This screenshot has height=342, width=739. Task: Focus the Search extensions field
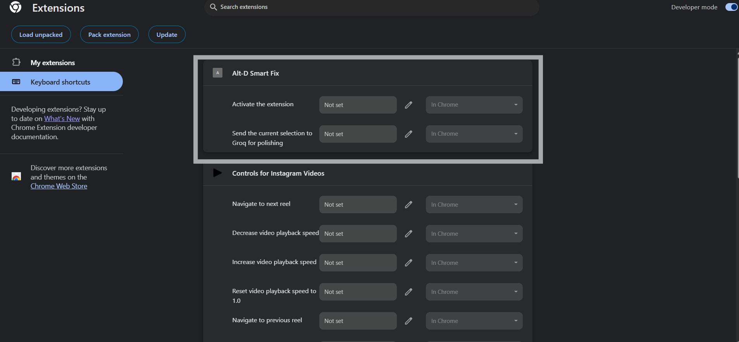pyautogui.click(x=372, y=7)
